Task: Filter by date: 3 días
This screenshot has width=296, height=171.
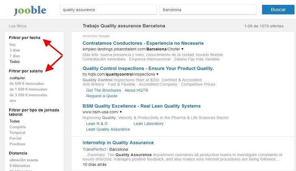Action: (x=15, y=50)
